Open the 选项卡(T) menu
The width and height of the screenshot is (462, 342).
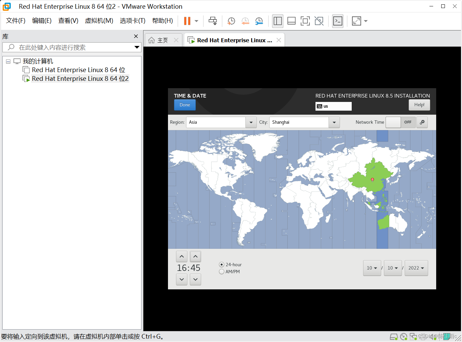coord(133,21)
